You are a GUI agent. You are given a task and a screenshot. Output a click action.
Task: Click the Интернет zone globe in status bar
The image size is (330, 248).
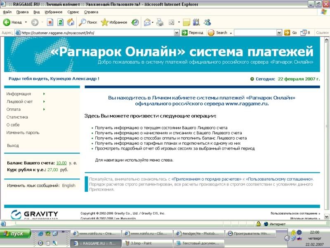pos(266,224)
